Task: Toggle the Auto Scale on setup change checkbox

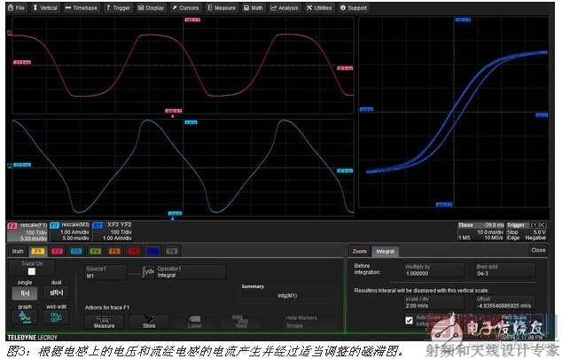Action: (409, 320)
